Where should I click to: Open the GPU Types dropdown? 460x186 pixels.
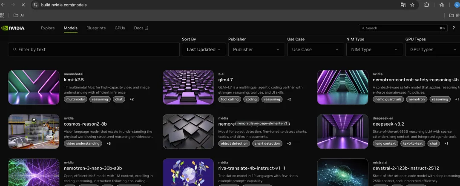433,49
